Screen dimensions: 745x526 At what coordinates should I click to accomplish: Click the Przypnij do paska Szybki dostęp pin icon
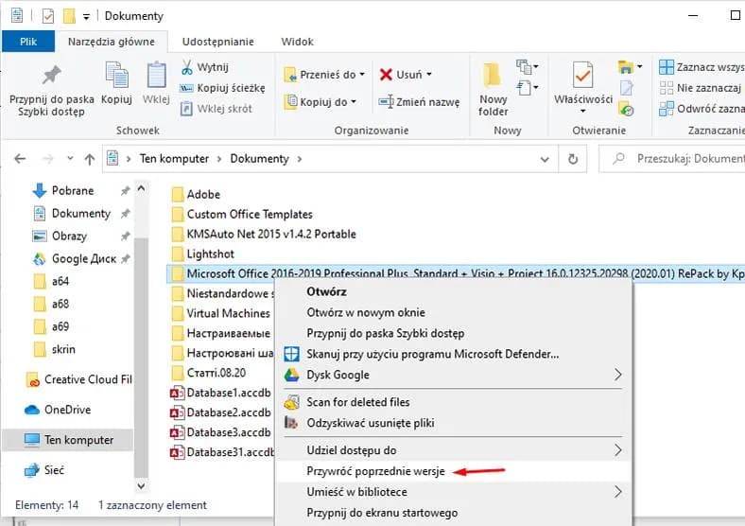click(52, 76)
